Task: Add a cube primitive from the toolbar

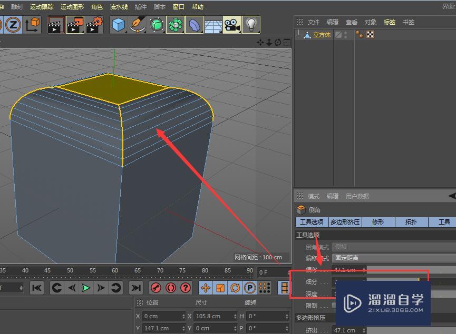Action: [x=119, y=25]
